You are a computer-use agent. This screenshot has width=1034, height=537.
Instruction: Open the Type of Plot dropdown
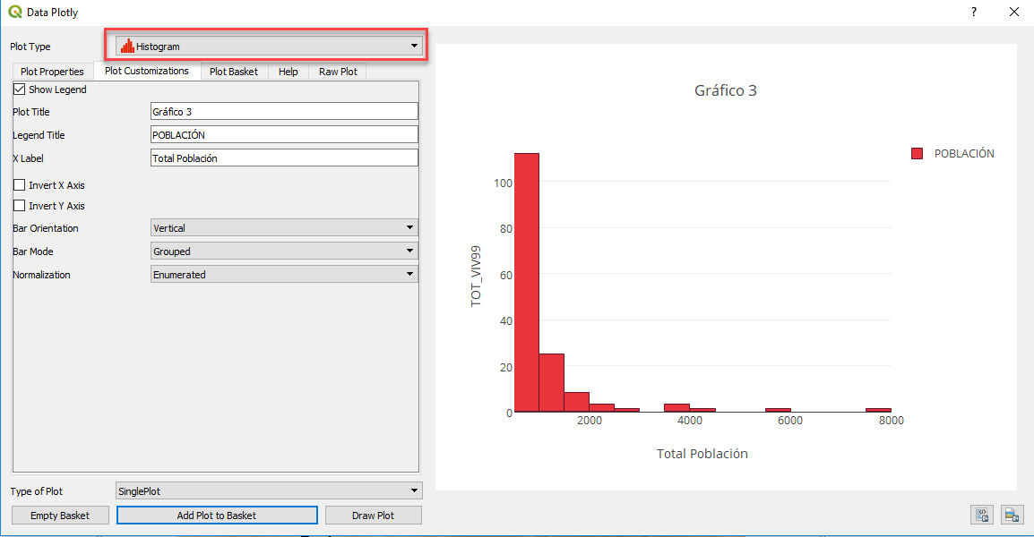(409, 490)
